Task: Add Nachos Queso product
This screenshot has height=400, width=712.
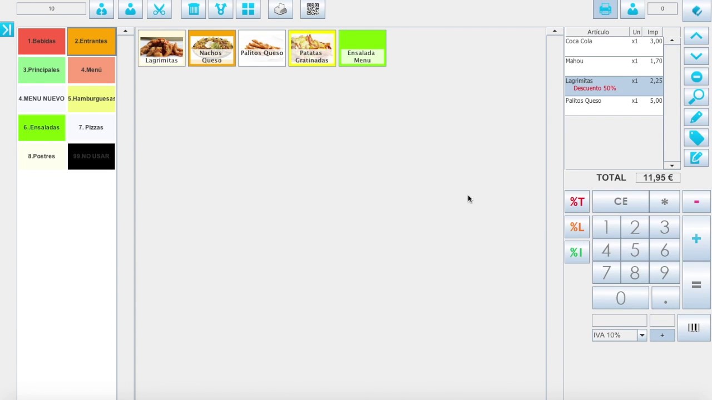Action: [x=212, y=48]
